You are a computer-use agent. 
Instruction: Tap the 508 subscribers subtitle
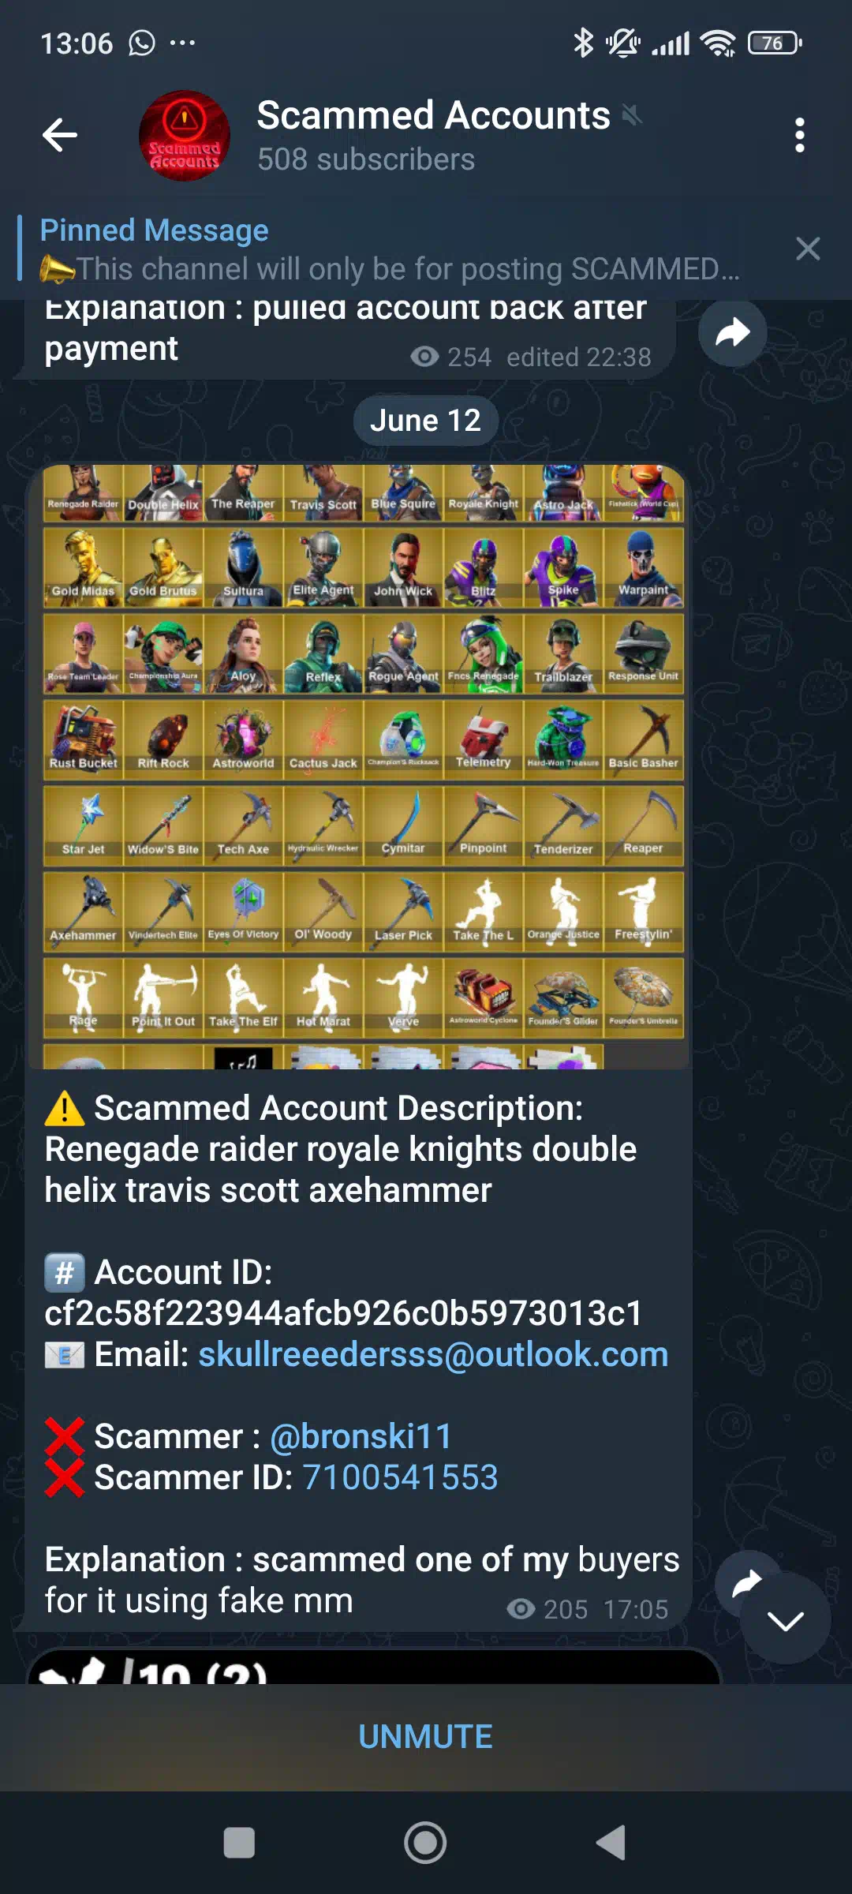[x=366, y=159]
